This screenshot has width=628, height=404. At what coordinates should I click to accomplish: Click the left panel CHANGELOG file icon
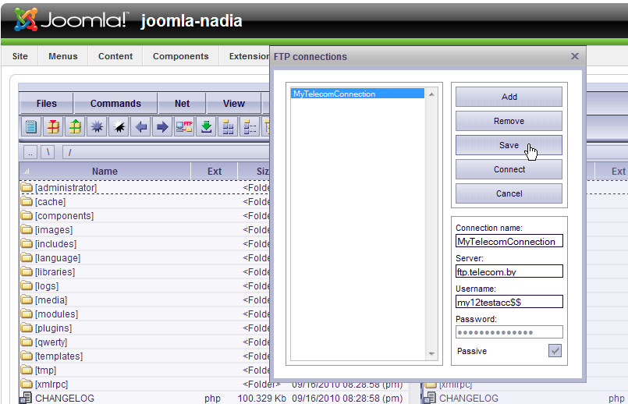(x=27, y=398)
